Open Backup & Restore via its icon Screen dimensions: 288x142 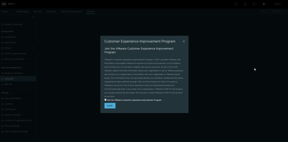2,73
